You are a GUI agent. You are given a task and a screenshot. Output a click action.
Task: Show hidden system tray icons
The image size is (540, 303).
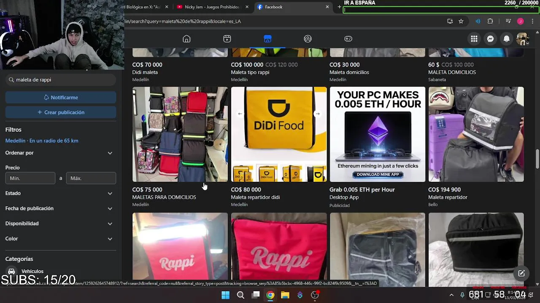point(451,295)
